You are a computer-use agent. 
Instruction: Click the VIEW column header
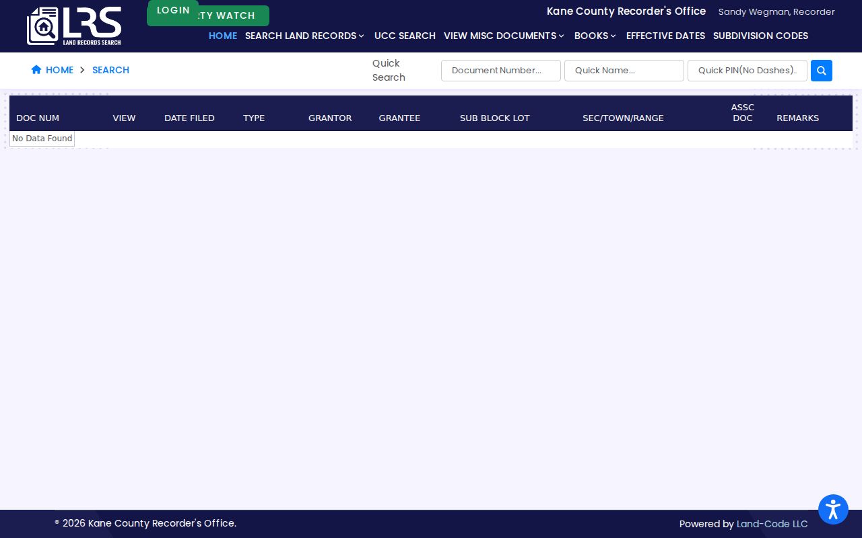pos(124,118)
